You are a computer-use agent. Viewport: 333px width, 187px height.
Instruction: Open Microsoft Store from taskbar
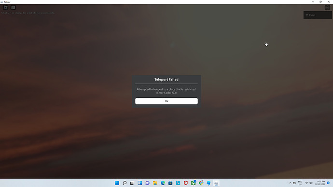coord(170,183)
